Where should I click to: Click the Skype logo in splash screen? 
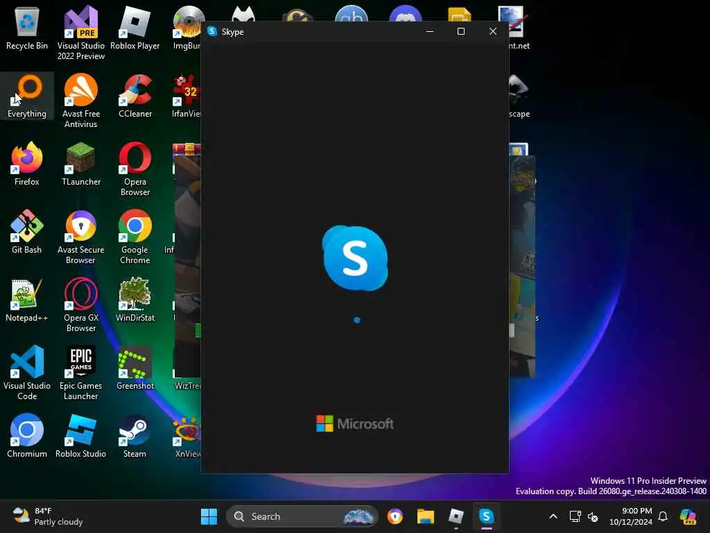(355, 258)
